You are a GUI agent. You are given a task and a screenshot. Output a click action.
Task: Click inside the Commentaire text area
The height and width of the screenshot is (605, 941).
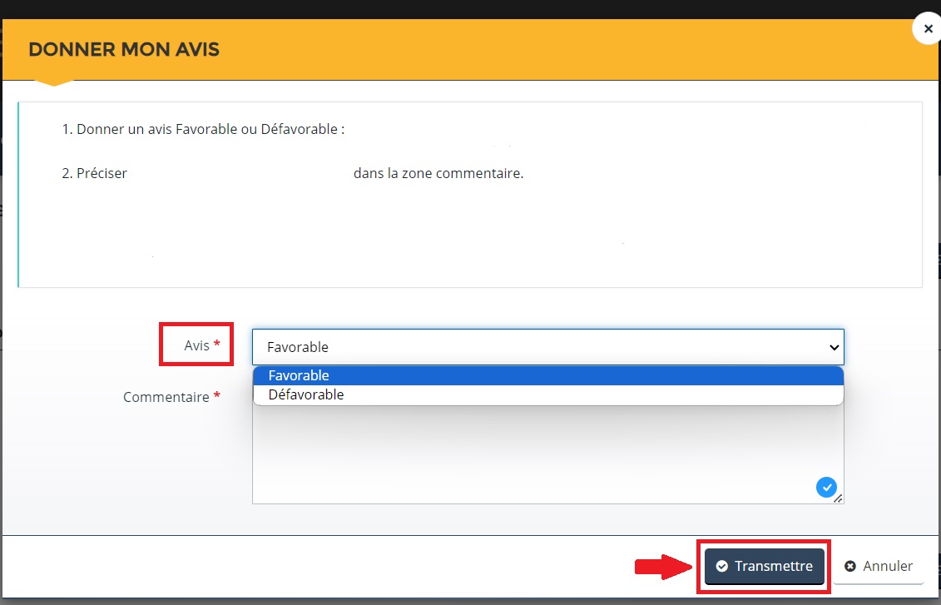coord(548,454)
